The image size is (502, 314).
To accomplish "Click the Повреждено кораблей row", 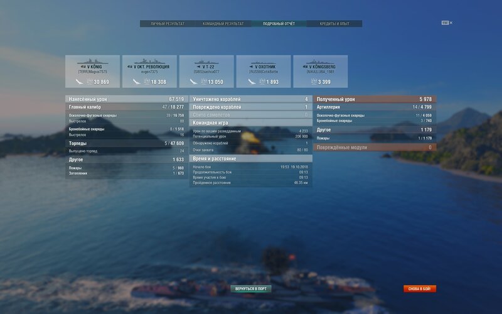I will coord(250,107).
